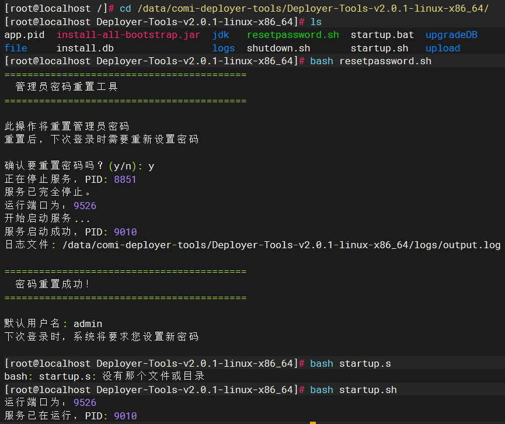The width and height of the screenshot is (505, 424).
Task: Click the mistyped bash startup.s command
Action: point(350,363)
